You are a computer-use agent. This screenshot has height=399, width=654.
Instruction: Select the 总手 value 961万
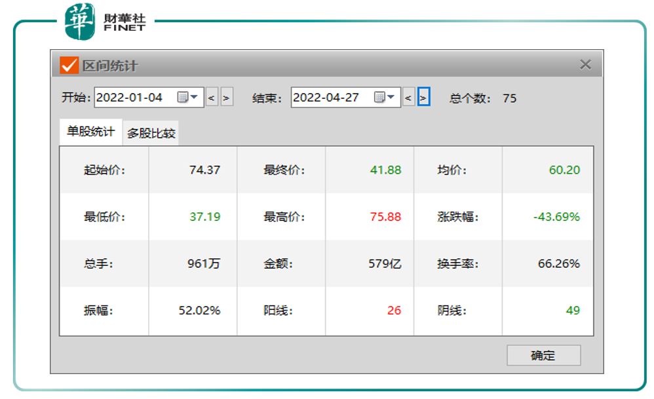pos(204,263)
